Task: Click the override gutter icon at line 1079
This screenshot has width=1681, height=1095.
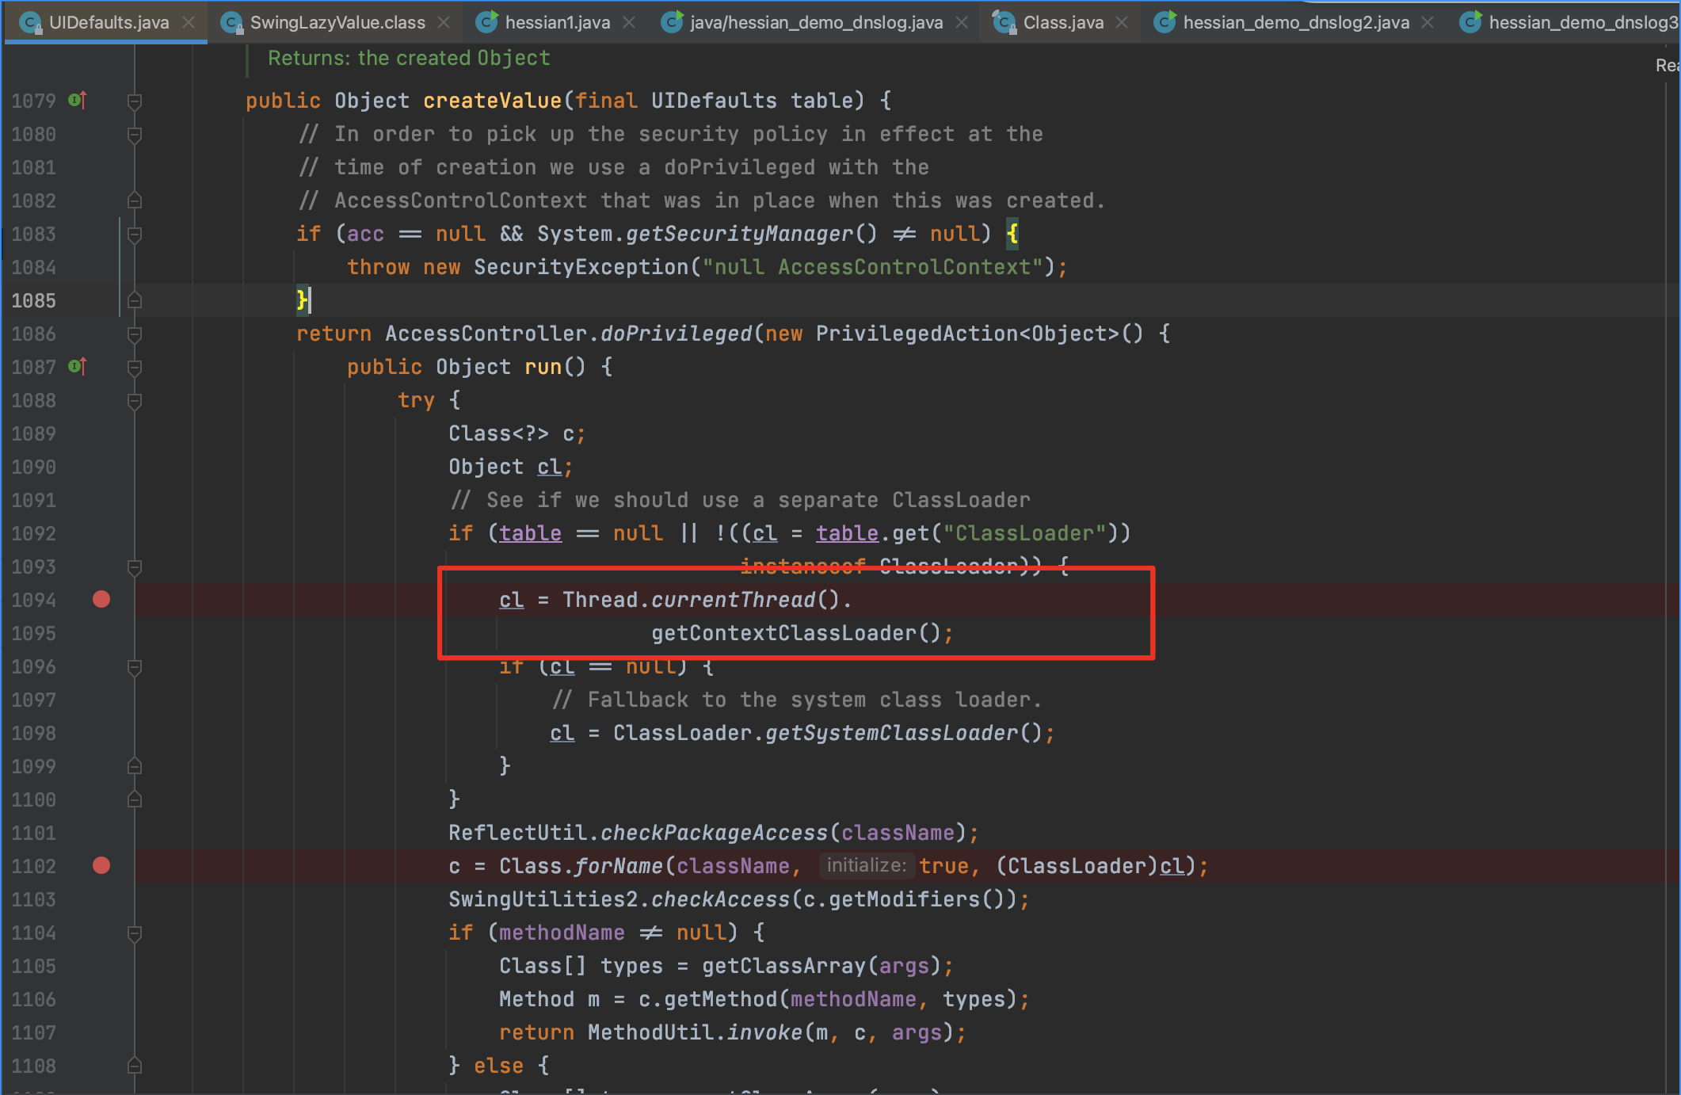Action: pyautogui.click(x=77, y=100)
